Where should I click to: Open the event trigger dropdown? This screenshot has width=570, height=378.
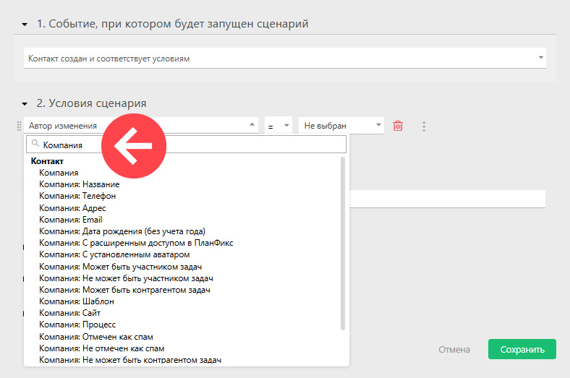(x=285, y=58)
